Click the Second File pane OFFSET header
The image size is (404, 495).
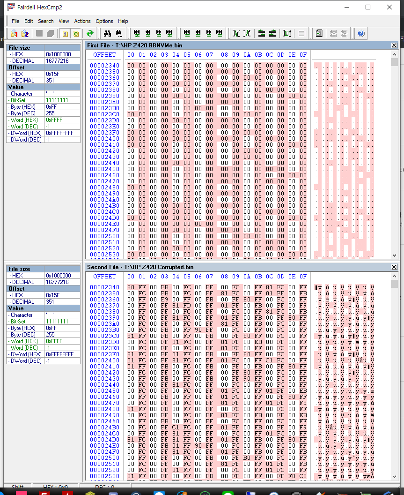(104, 277)
